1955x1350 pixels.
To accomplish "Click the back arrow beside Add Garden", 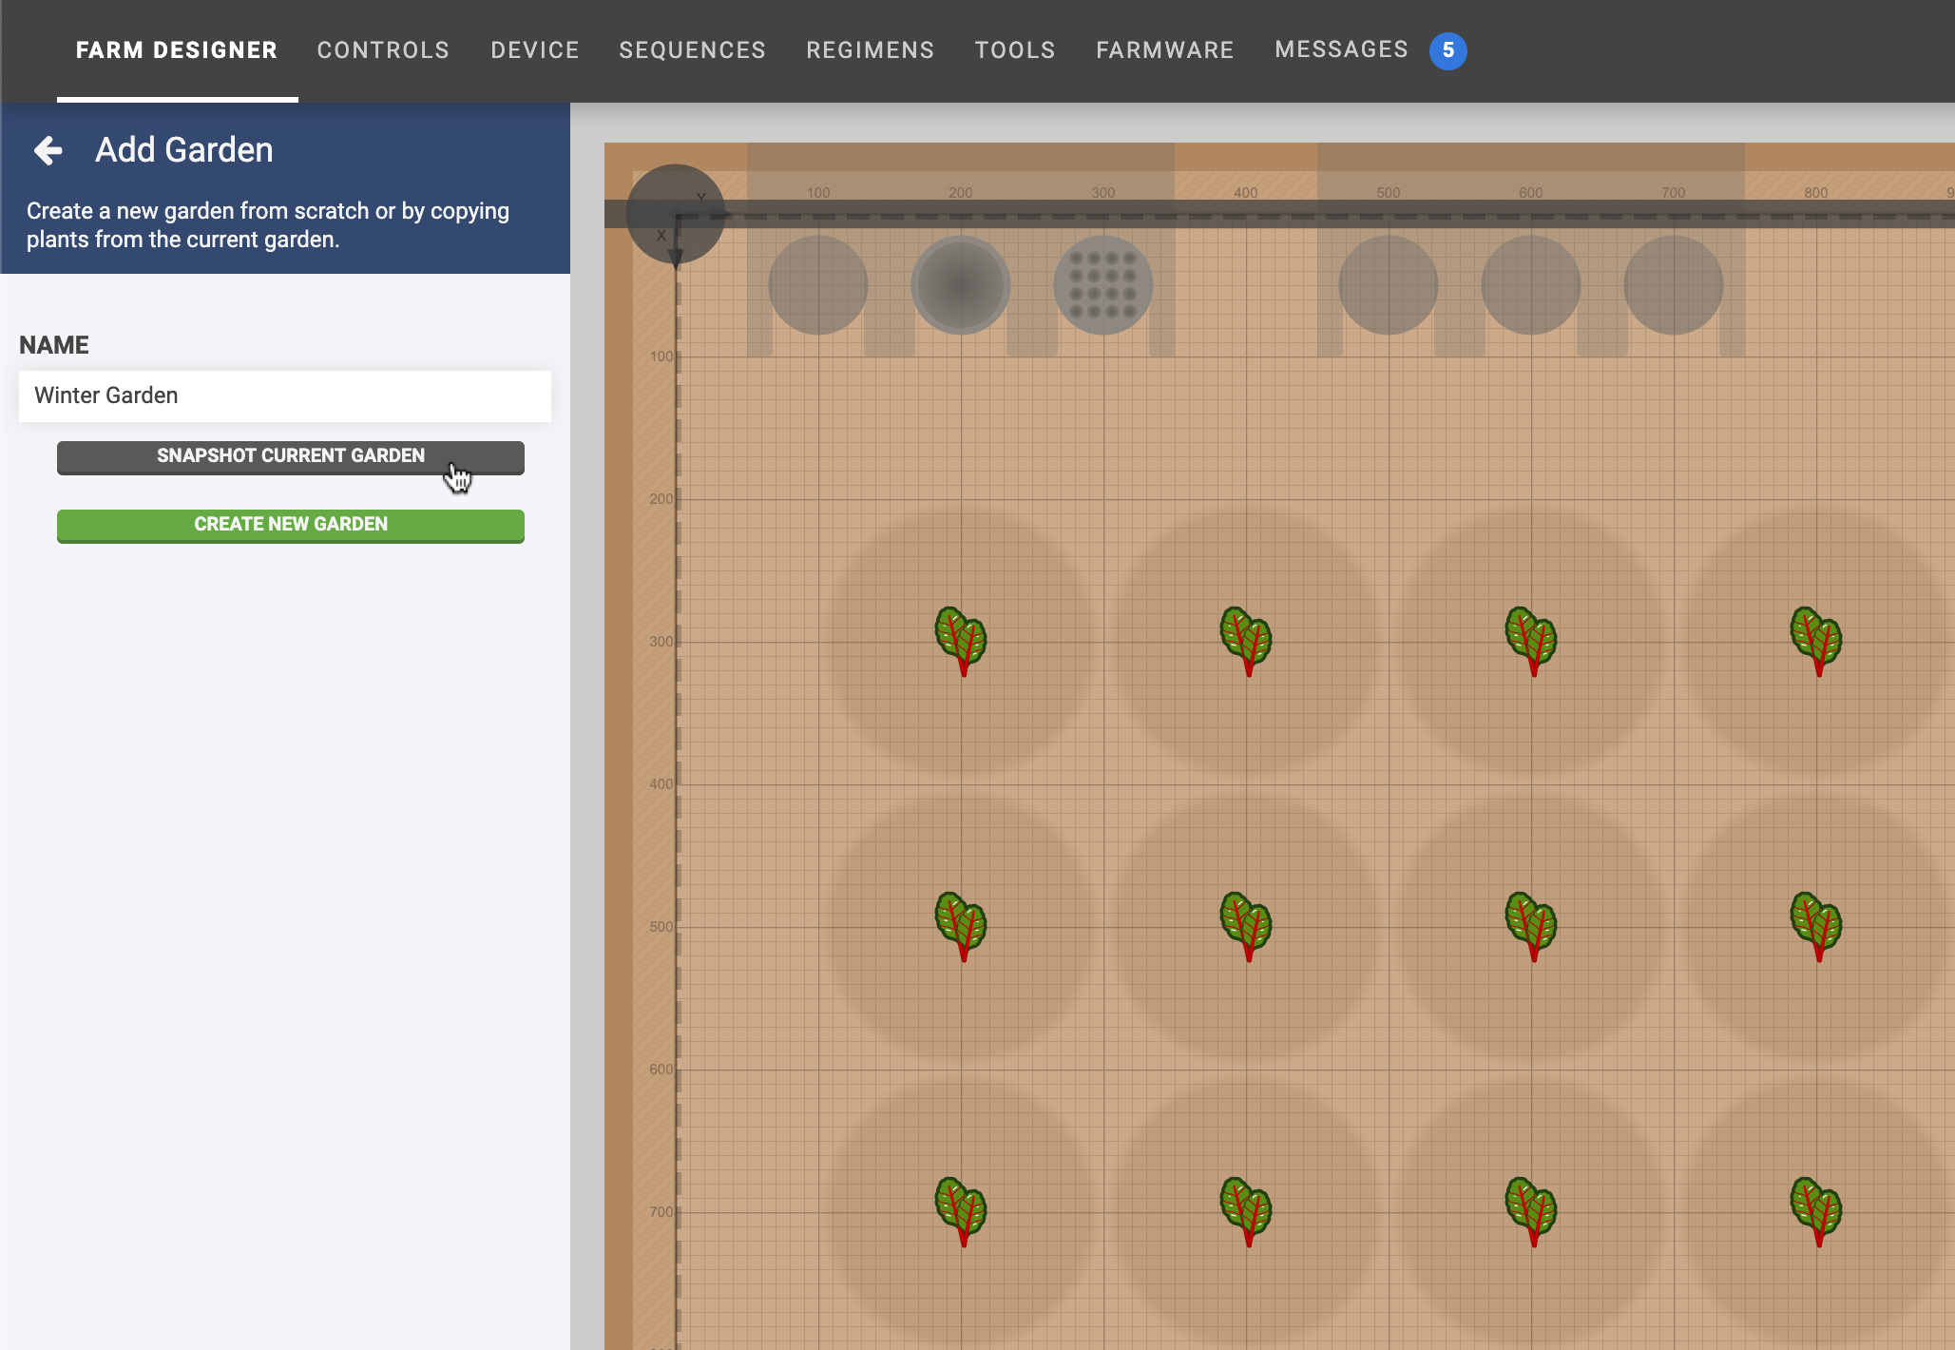I will 48,150.
